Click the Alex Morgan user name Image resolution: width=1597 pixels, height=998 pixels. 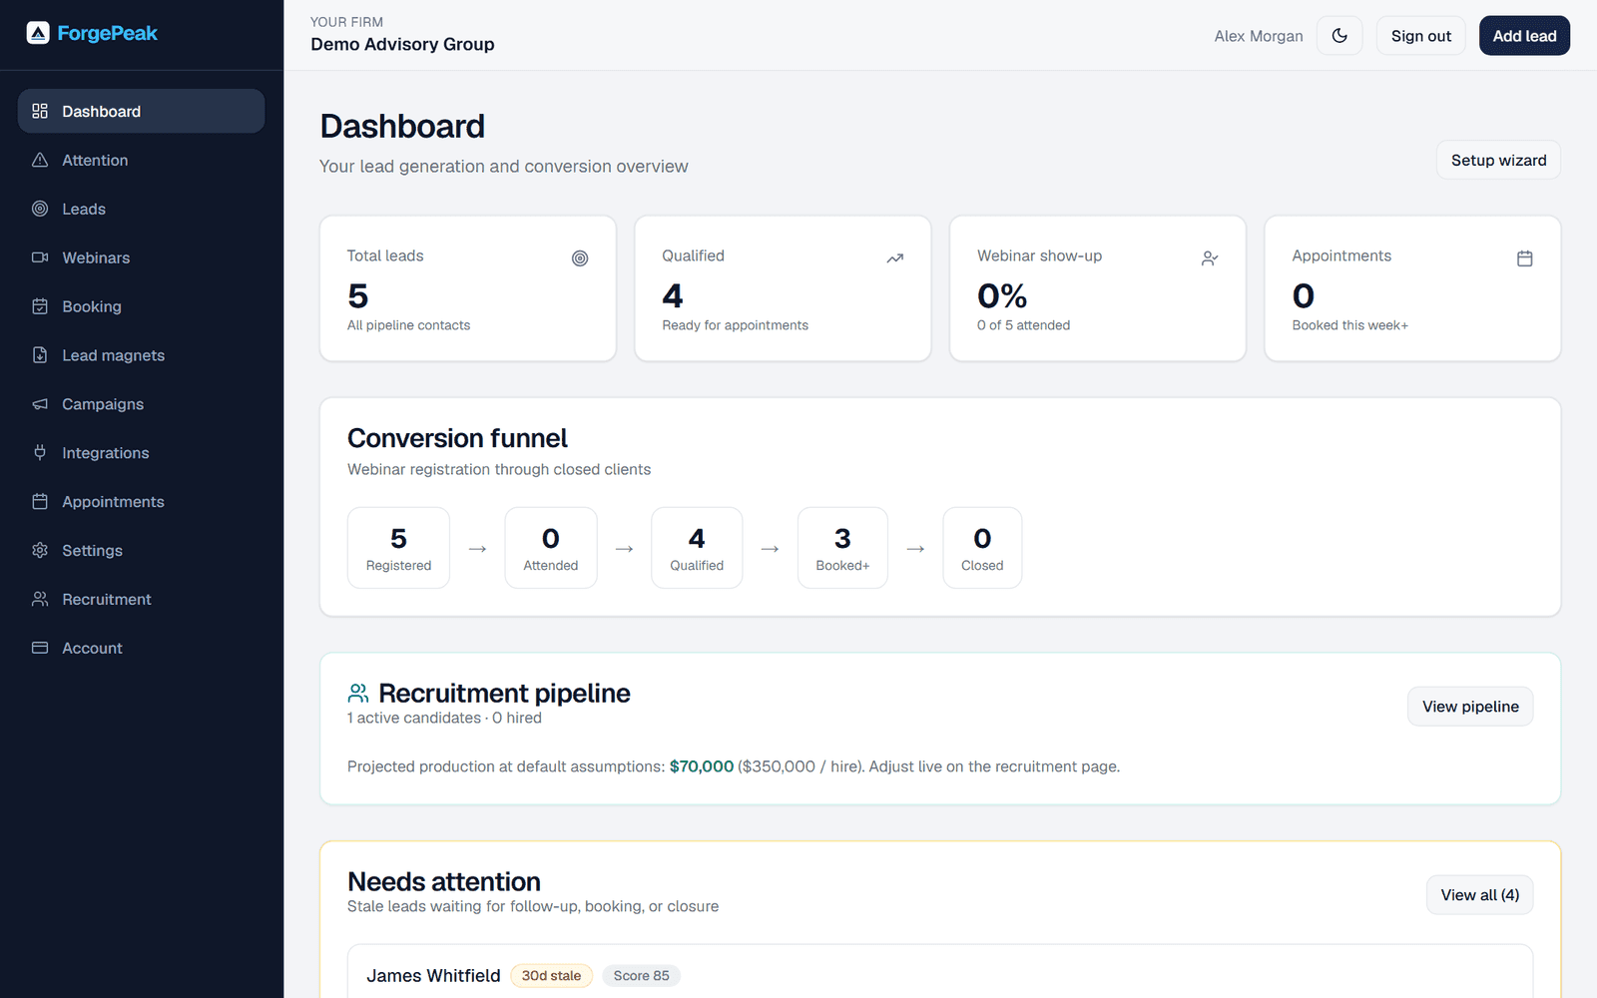click(x=1259, y=36)
